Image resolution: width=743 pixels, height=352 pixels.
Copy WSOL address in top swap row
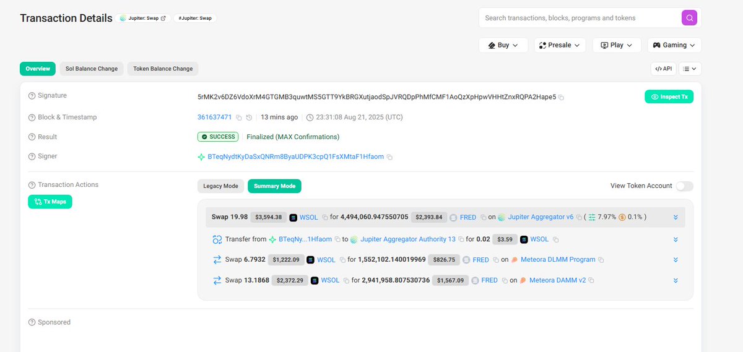coord(324,218)
